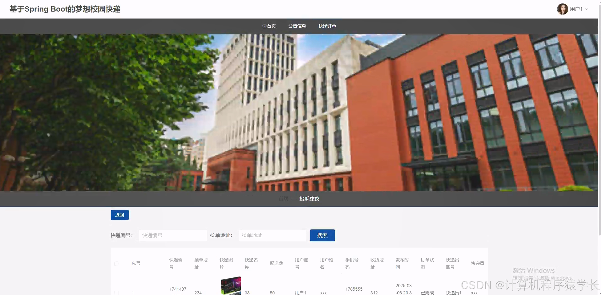Click the 序号 column header

coord(136,263)
